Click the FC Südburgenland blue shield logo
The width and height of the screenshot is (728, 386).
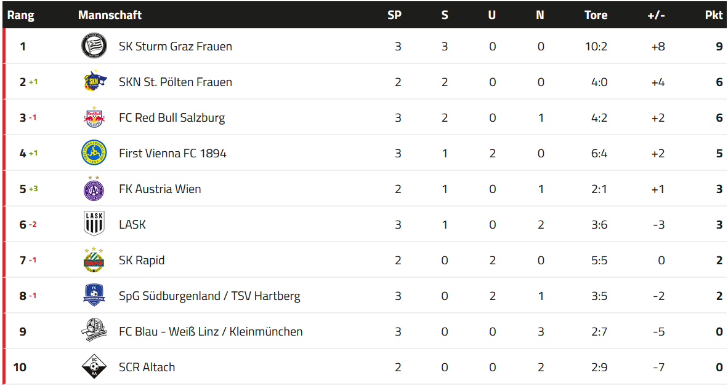click(x=94, y=295)
